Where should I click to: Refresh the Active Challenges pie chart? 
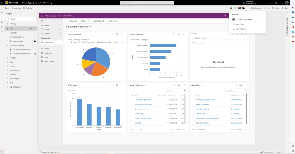click(x=113, y=34)
